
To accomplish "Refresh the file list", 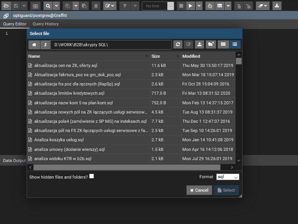I will [177, 45].
